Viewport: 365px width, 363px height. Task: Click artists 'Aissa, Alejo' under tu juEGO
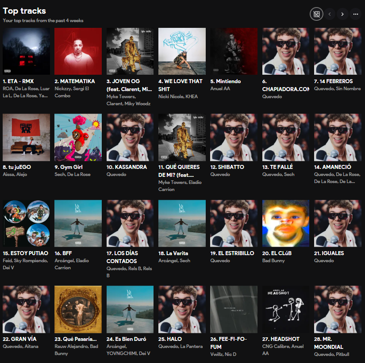15,175
